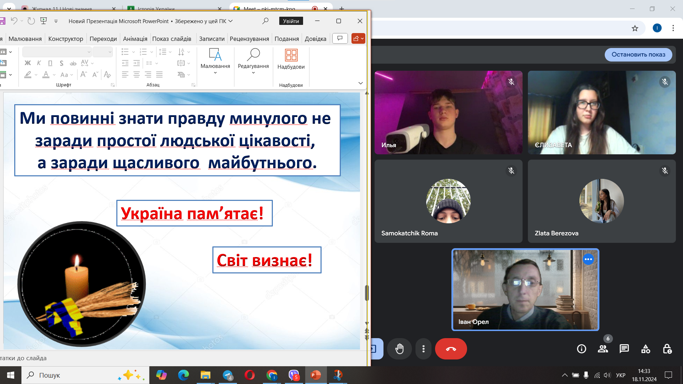683x384 pixels.
Task: Open Meet activities icon
Action: (x=646, y=349)
